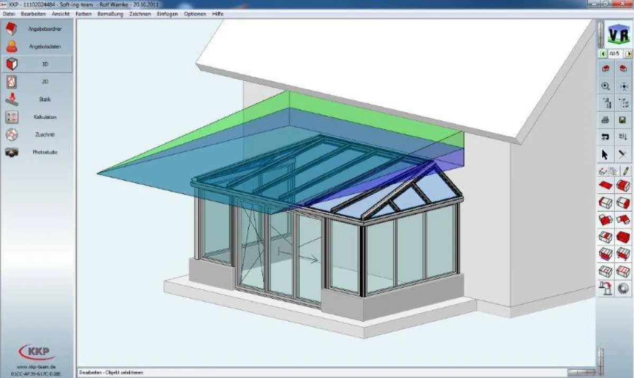Image resolution: width=634 pixels, height=378 pixels.
Task: Click the right arrow next to Alt 5 field
Action: [629, 52]
